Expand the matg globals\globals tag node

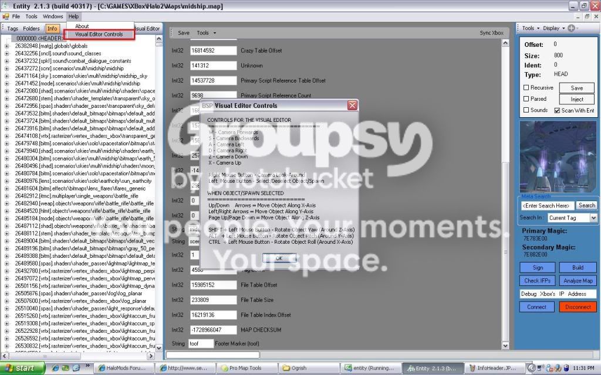coord(6,46)
